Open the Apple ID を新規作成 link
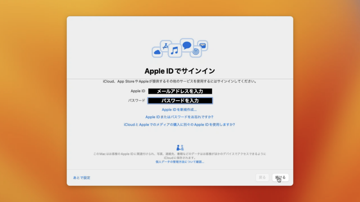The height and width of the screenshot is (202, 360). (x=179, y=110)
